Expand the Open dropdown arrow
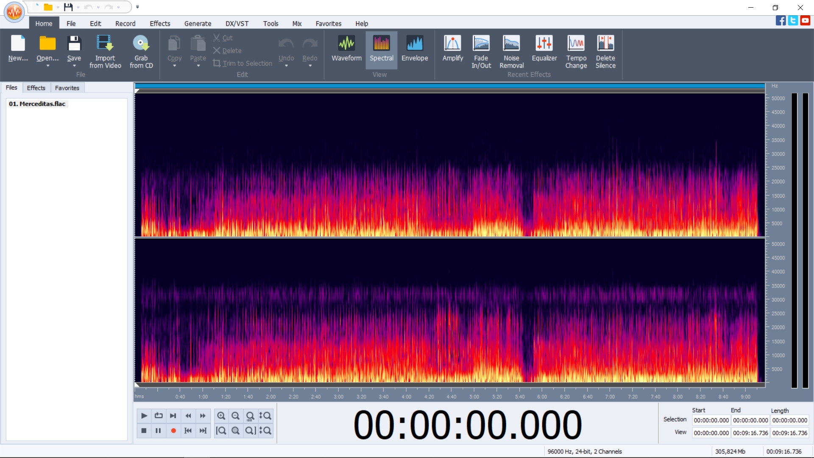The height and width of the screenshot is (458, 814). pos(47,66)
